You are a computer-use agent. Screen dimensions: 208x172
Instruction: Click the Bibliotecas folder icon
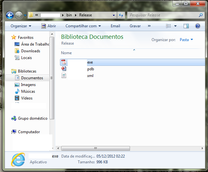(14, 71)
